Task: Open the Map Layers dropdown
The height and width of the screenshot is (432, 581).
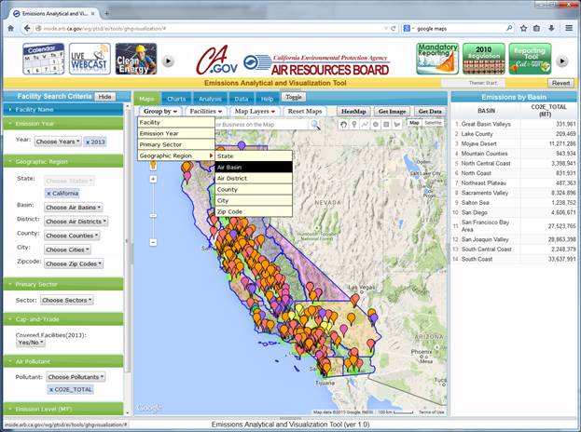Action: pos(254,111)
